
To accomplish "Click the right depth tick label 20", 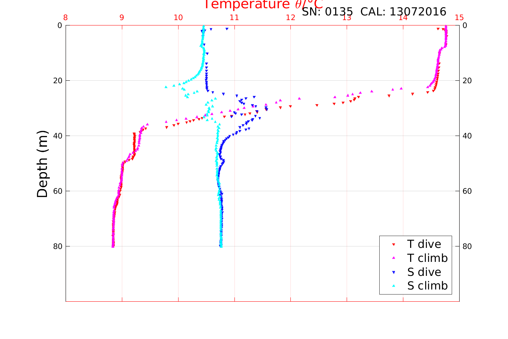I will pyautogui.click(x=467, y=81).
